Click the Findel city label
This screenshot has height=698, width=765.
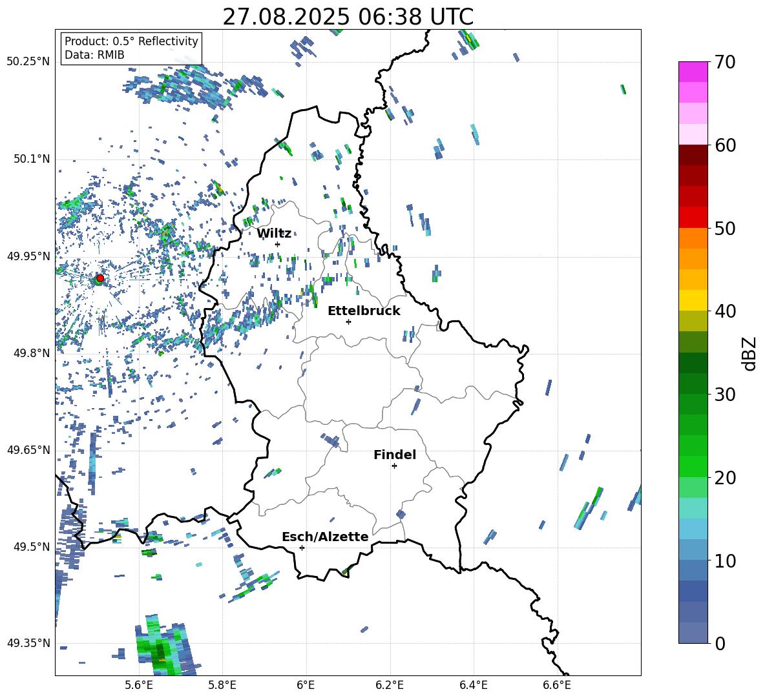point(395,455)
